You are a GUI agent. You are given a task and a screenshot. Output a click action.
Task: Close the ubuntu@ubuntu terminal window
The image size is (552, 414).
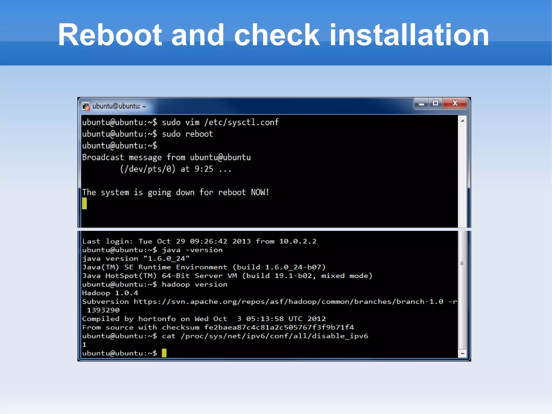455,103
